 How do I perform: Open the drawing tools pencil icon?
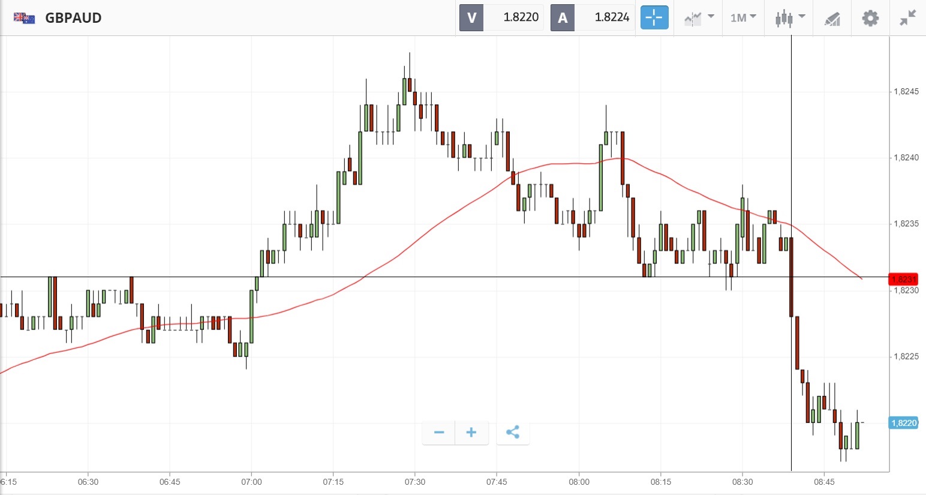point(832,19)
